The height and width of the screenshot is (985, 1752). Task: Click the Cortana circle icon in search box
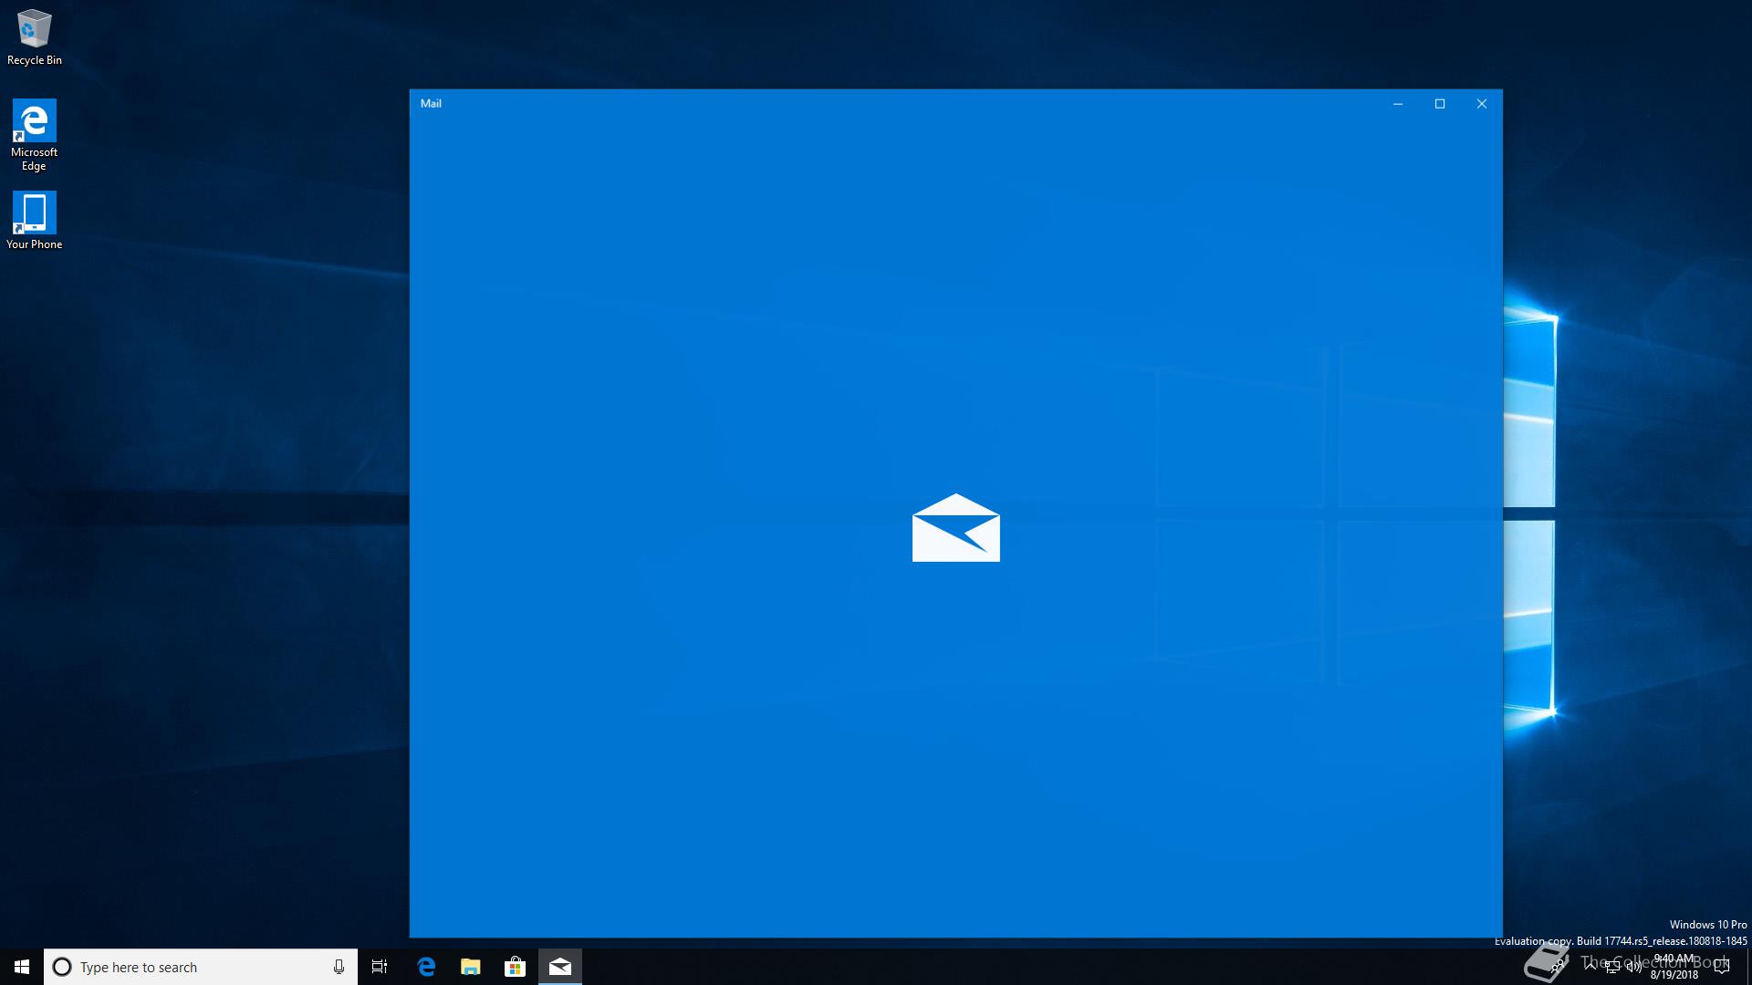(62, 967)
